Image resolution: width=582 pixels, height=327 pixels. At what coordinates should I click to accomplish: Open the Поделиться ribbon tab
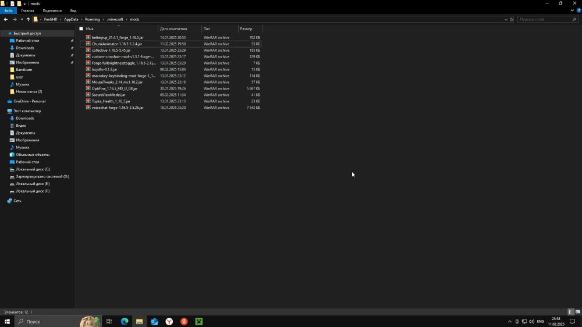pos(52,10)
